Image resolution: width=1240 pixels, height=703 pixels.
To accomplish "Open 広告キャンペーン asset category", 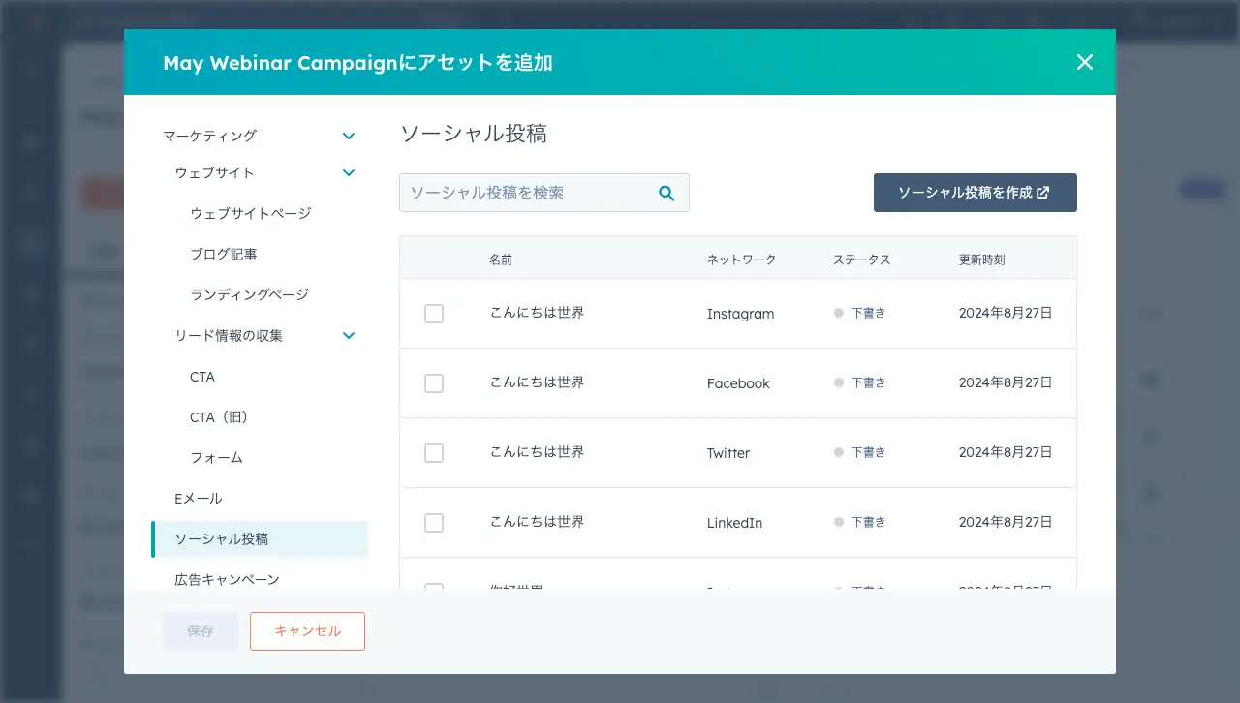I will coord(228,579).
